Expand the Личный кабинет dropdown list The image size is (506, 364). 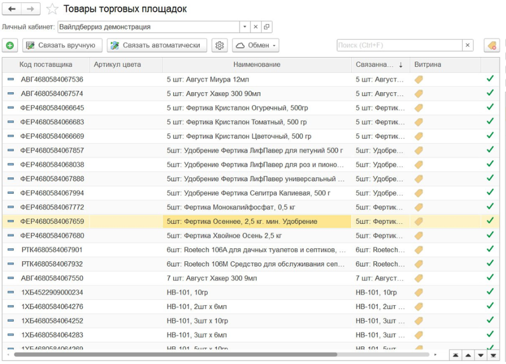[x=244, y=27]
